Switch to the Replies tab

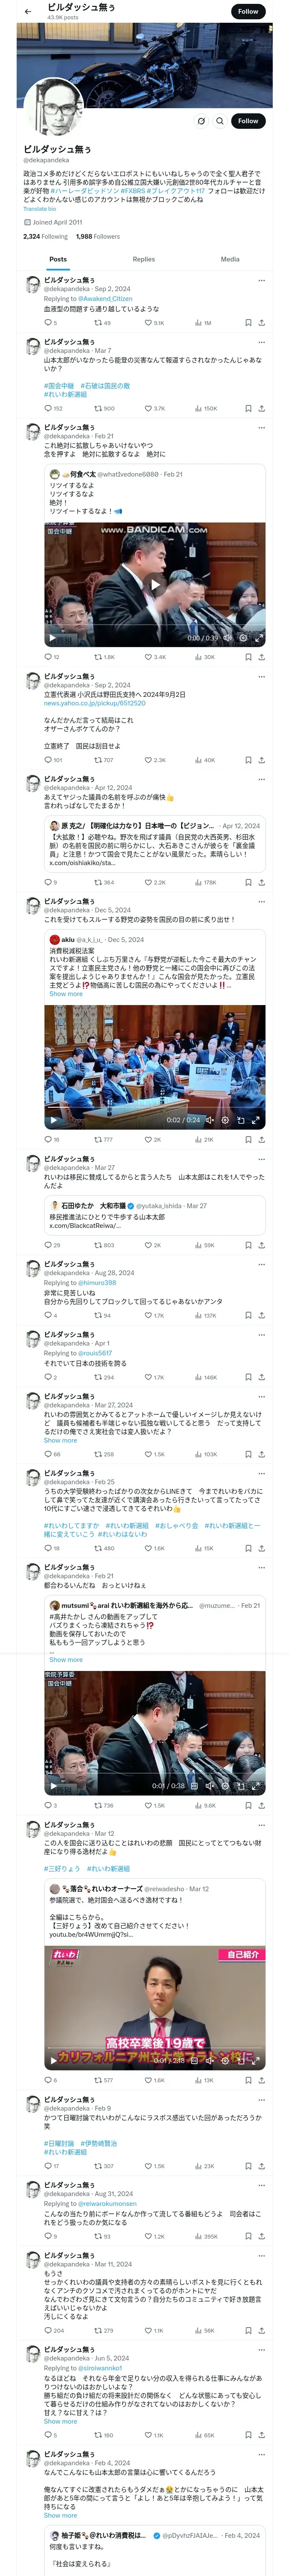[x=143, y=259]
